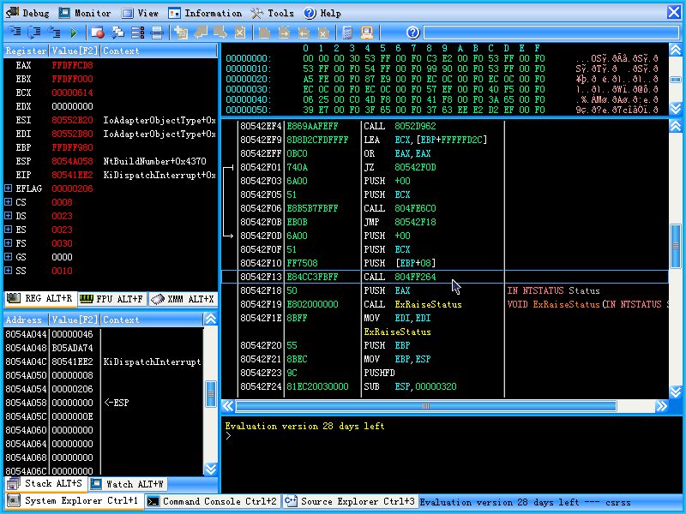Click the disassembly vertical scrollbar thumb
This screenshot has width=686, height=514.
pos(676,246)
